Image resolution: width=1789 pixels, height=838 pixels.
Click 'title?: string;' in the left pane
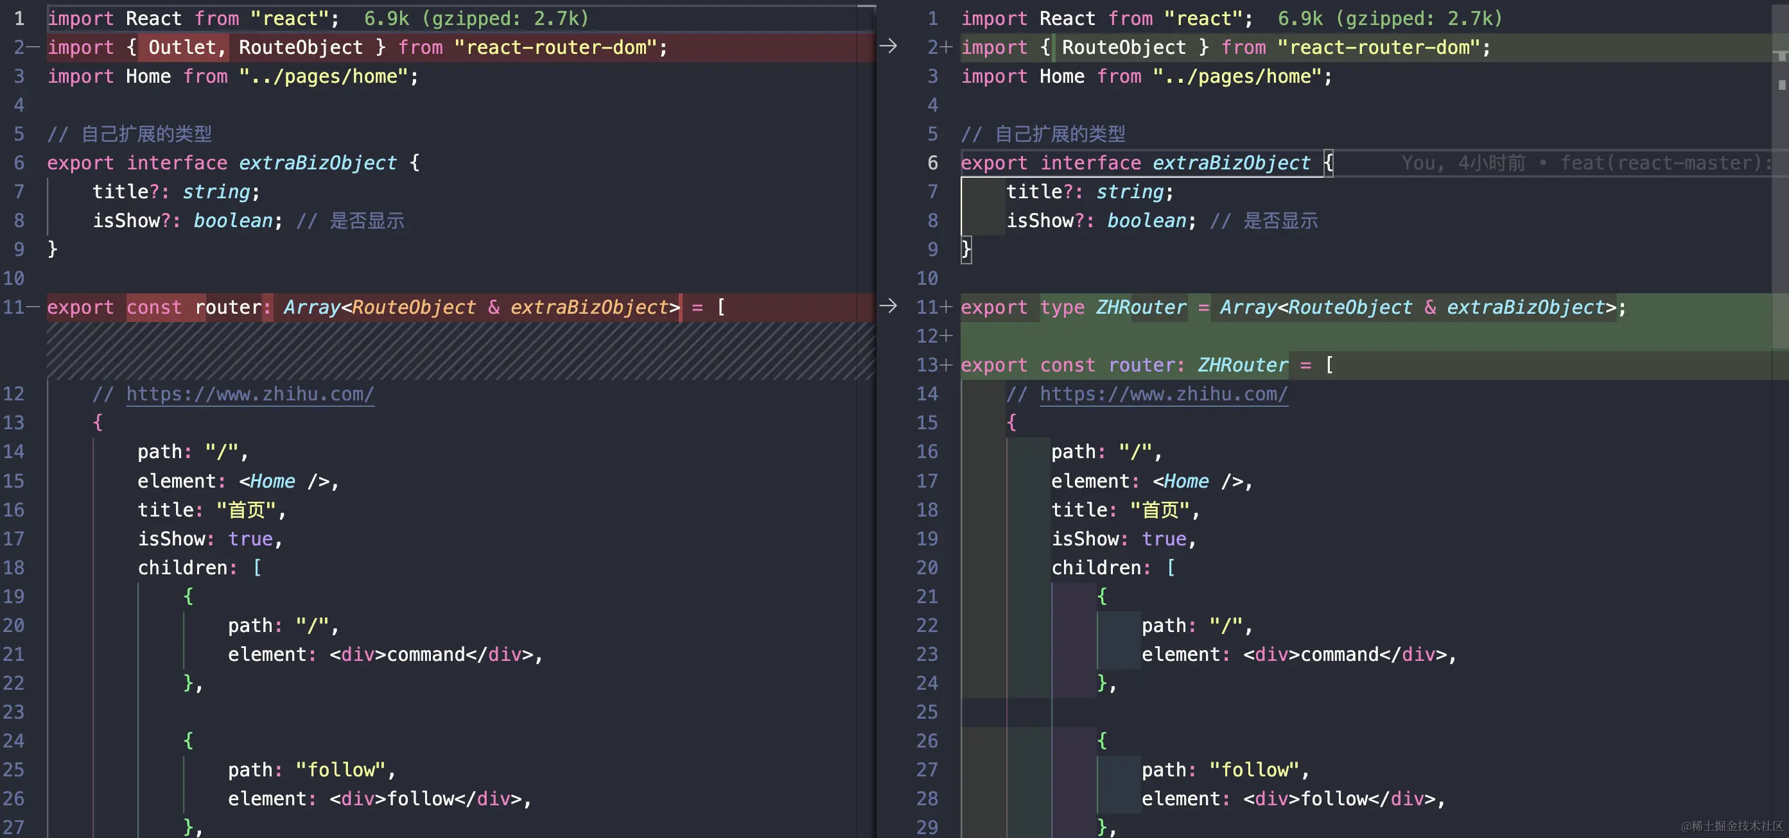coord(177,192)
